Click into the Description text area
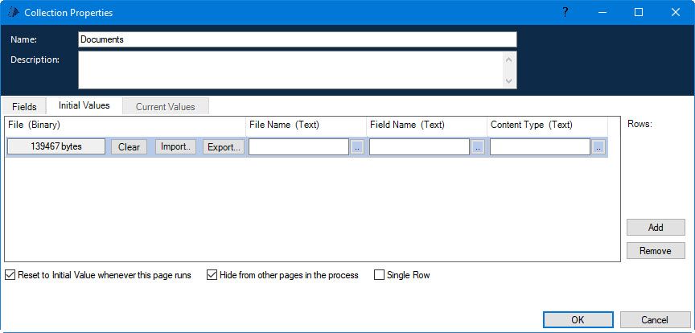Screen dimensions: 695x333 tap(290, 70)
